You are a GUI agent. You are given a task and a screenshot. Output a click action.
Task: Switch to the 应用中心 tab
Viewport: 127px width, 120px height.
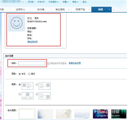[21, 9]
